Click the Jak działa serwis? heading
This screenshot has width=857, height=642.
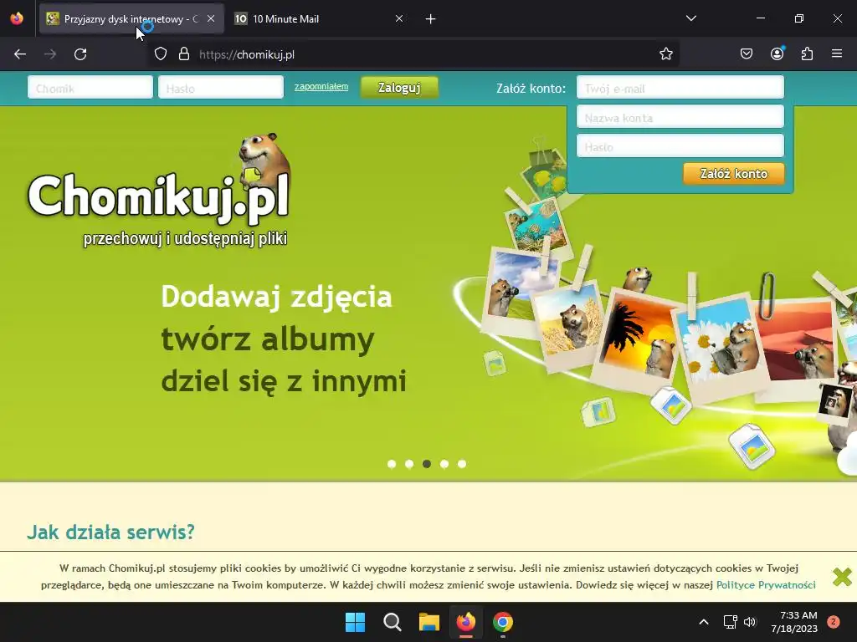tap(110, 532)
